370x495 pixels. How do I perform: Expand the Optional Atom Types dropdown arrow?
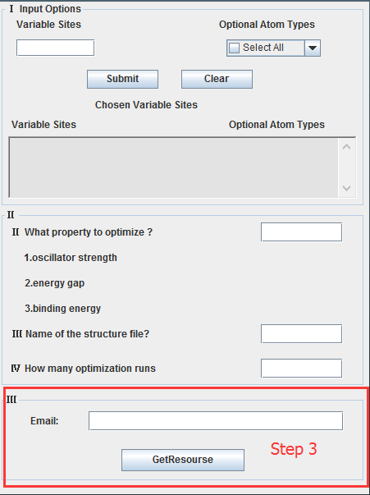tap(313, 48)
